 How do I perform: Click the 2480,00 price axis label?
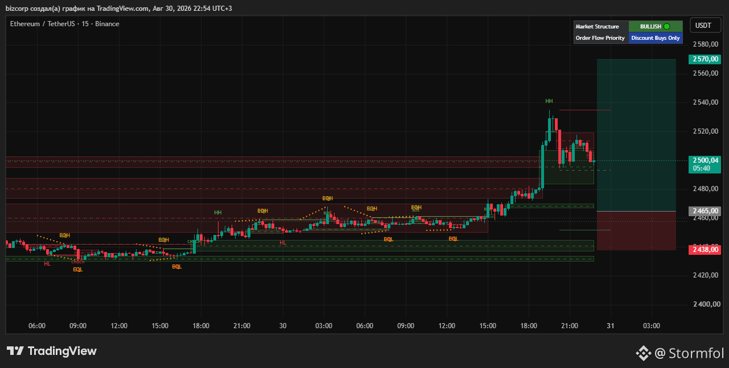(x=706, y=189)
